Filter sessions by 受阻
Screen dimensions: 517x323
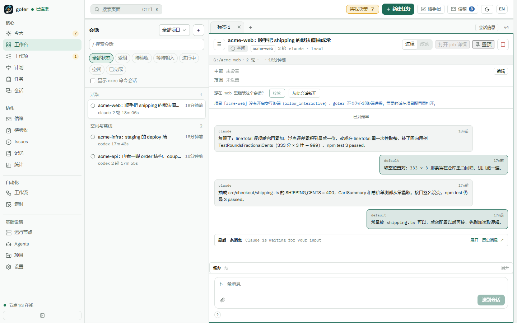click(x=123, y=58)
